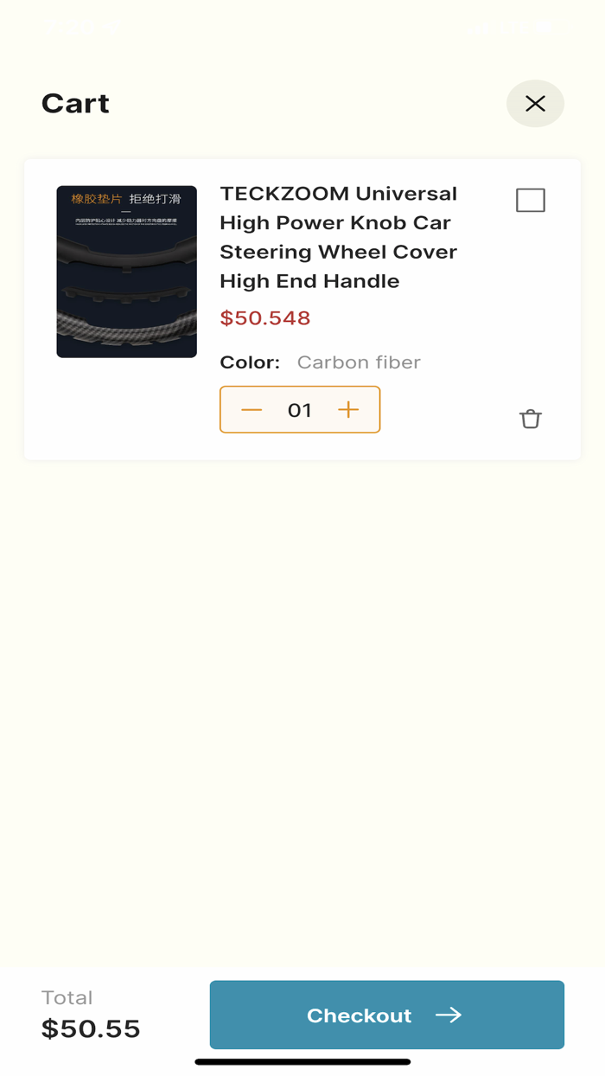
Task: Tap the Total label
Action: [67, 997]
